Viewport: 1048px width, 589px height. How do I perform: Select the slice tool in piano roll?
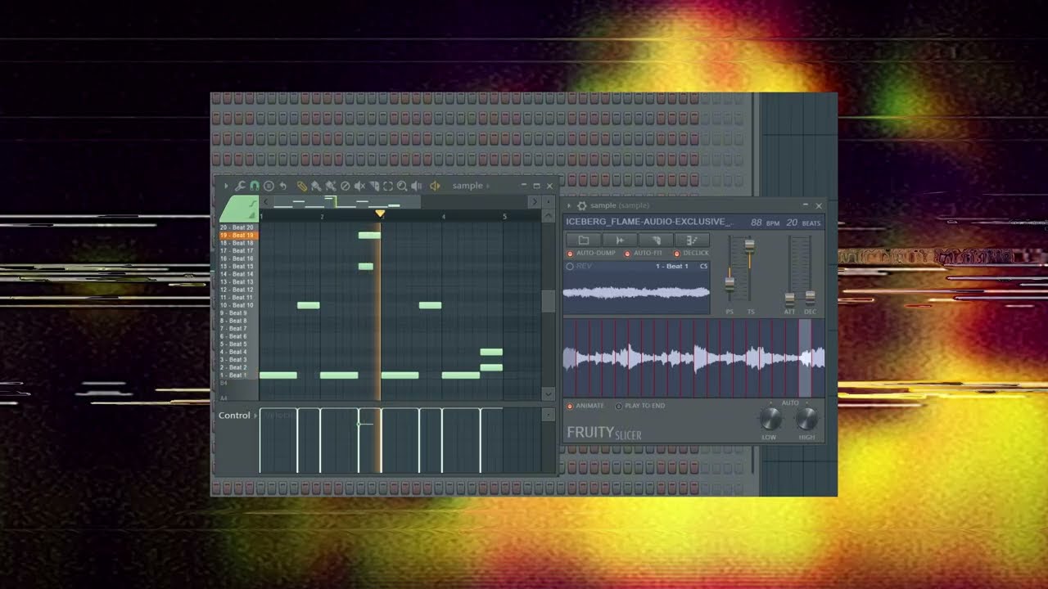point(374,187)
